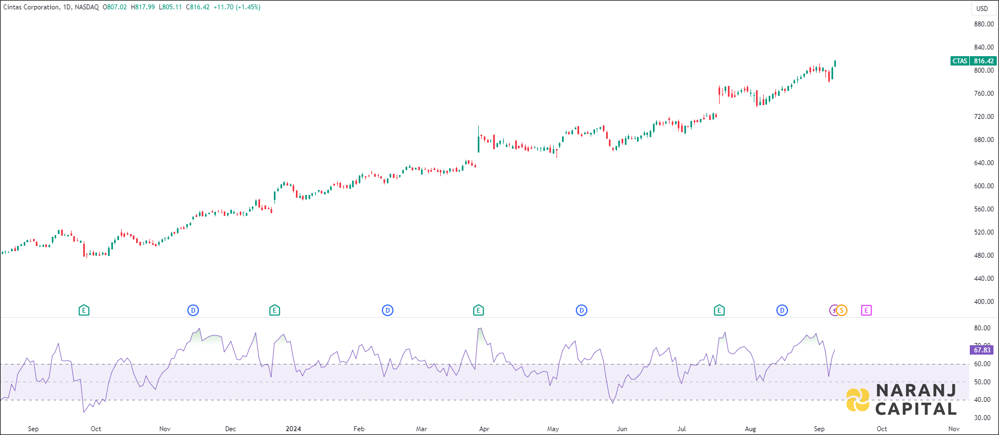999x435 pixels.
Task: Select the earnings E marker in late December
Action: [274, 311]
